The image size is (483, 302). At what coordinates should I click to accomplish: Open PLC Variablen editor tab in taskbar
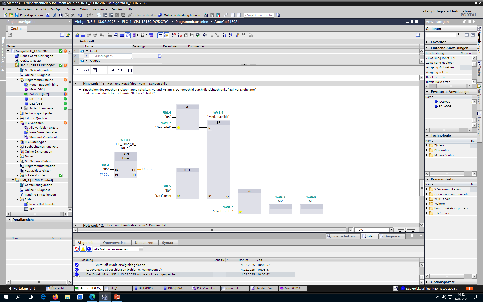coord(205,288)
